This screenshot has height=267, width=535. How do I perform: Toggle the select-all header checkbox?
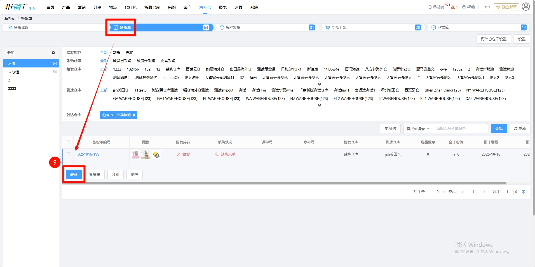[68, 142]
